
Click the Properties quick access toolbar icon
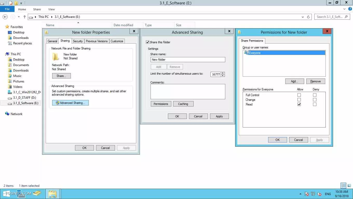[11, 3]
